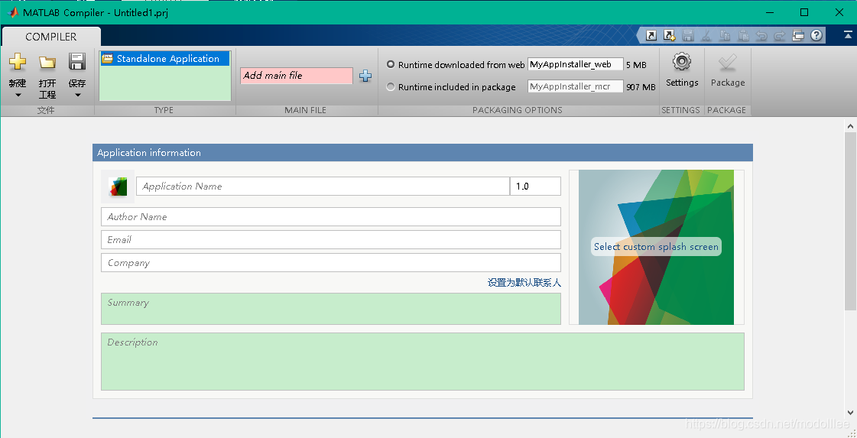Open Settings gear
The width and height of the screenshot is (857, 438).
[x=682, y=70]
